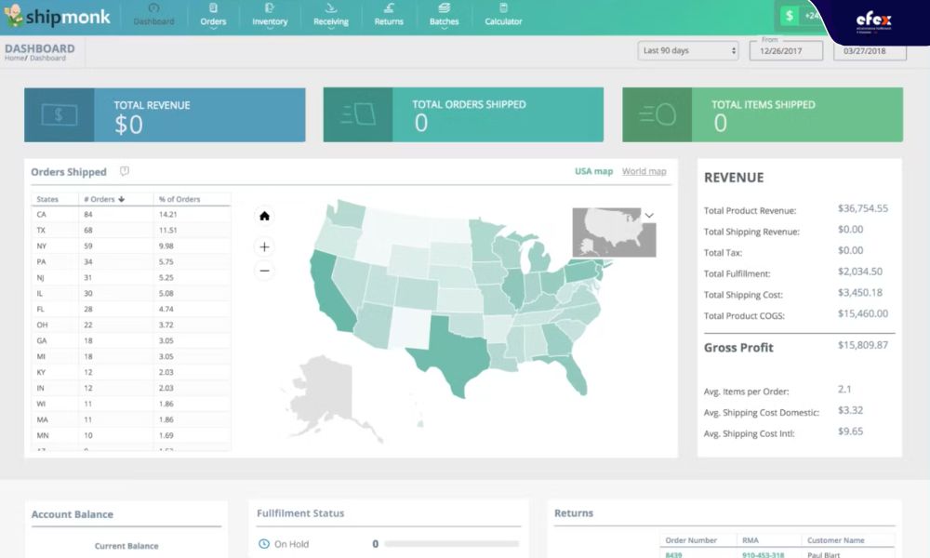This screenshot has height=558, width=930.
Task: Open the Last 90 days dropdown
Action: 688,50
